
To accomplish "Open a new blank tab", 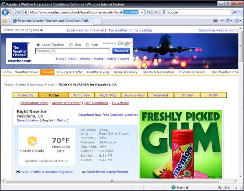I will pyautogui.click(x=98, y=21).
